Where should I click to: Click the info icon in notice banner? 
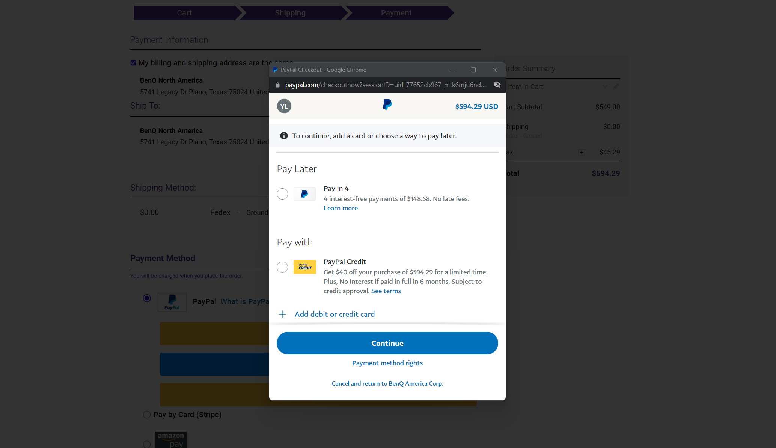point(284,136)
